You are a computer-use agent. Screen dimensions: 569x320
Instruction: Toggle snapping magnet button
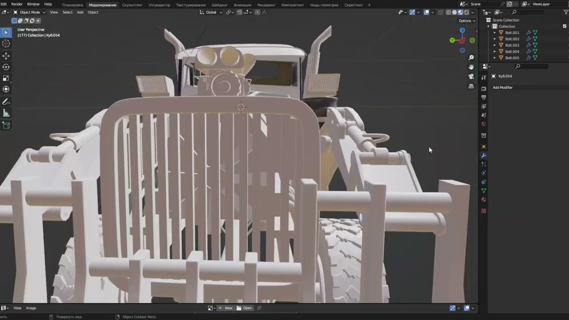pos(240,12)
